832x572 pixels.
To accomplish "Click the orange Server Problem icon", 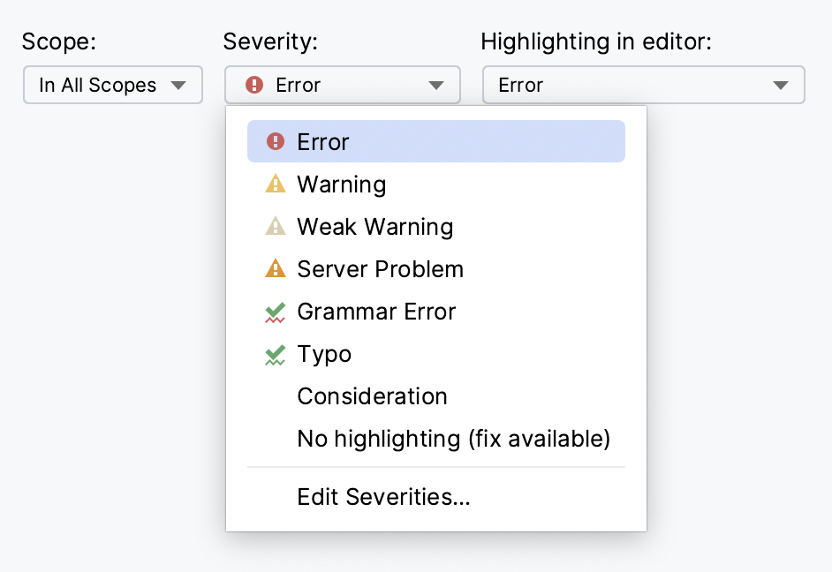I will tap(275, 268).
